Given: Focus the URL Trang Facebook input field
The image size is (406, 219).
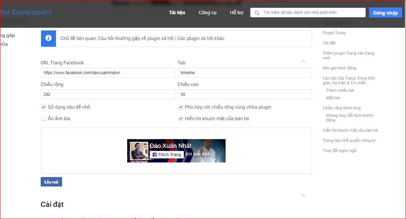Looking at the screenshot, I should coord(108,73).
